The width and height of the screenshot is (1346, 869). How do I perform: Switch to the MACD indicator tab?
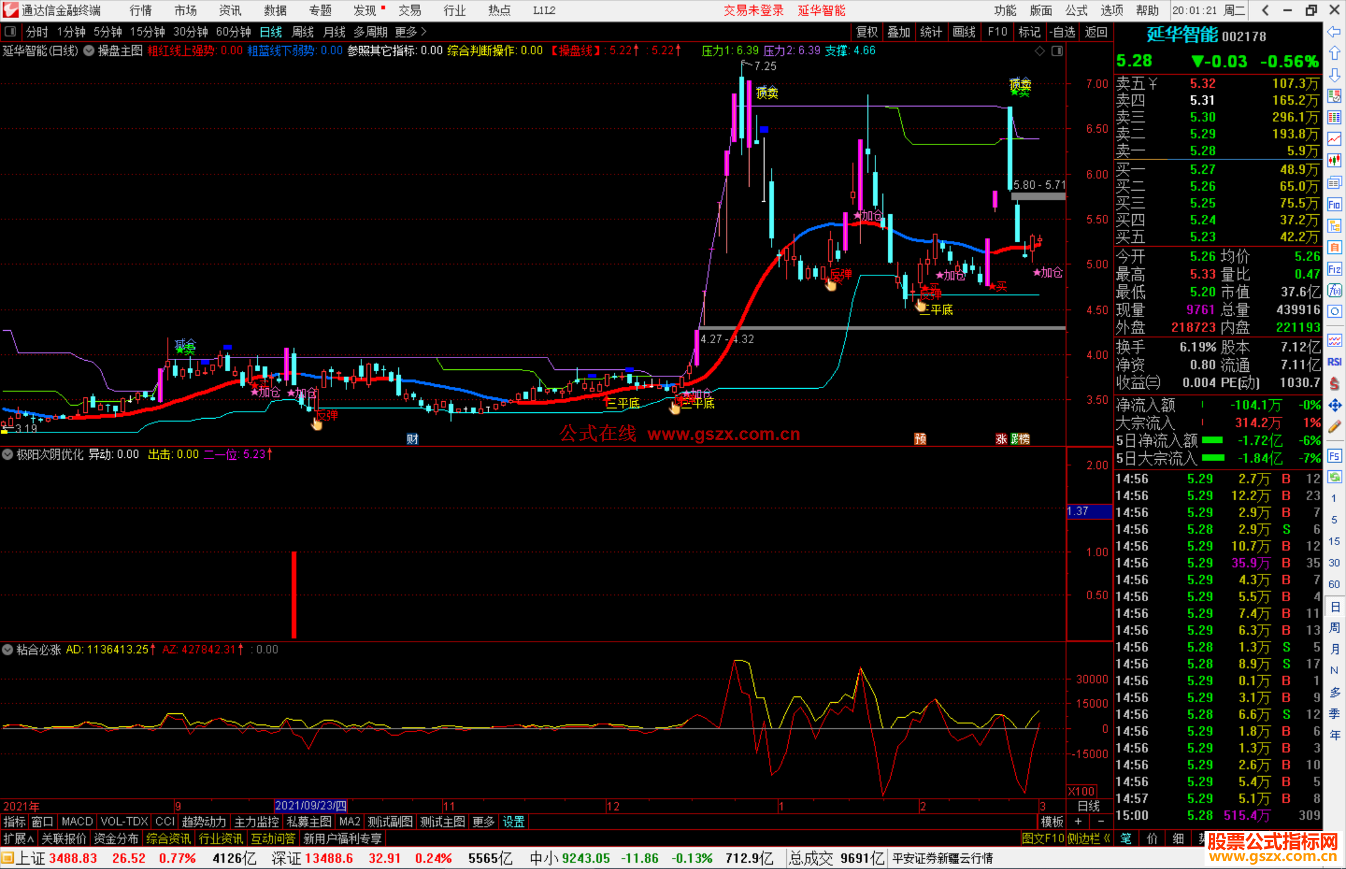click(77, 822)
